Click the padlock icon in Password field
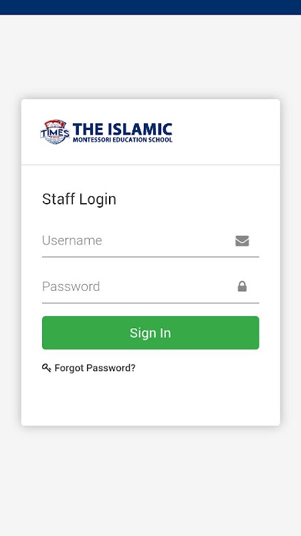 tap(242, 286)
